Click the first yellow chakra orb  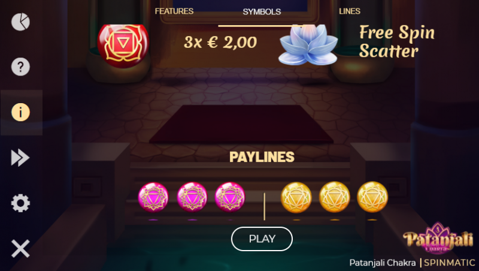coord(296,197)
